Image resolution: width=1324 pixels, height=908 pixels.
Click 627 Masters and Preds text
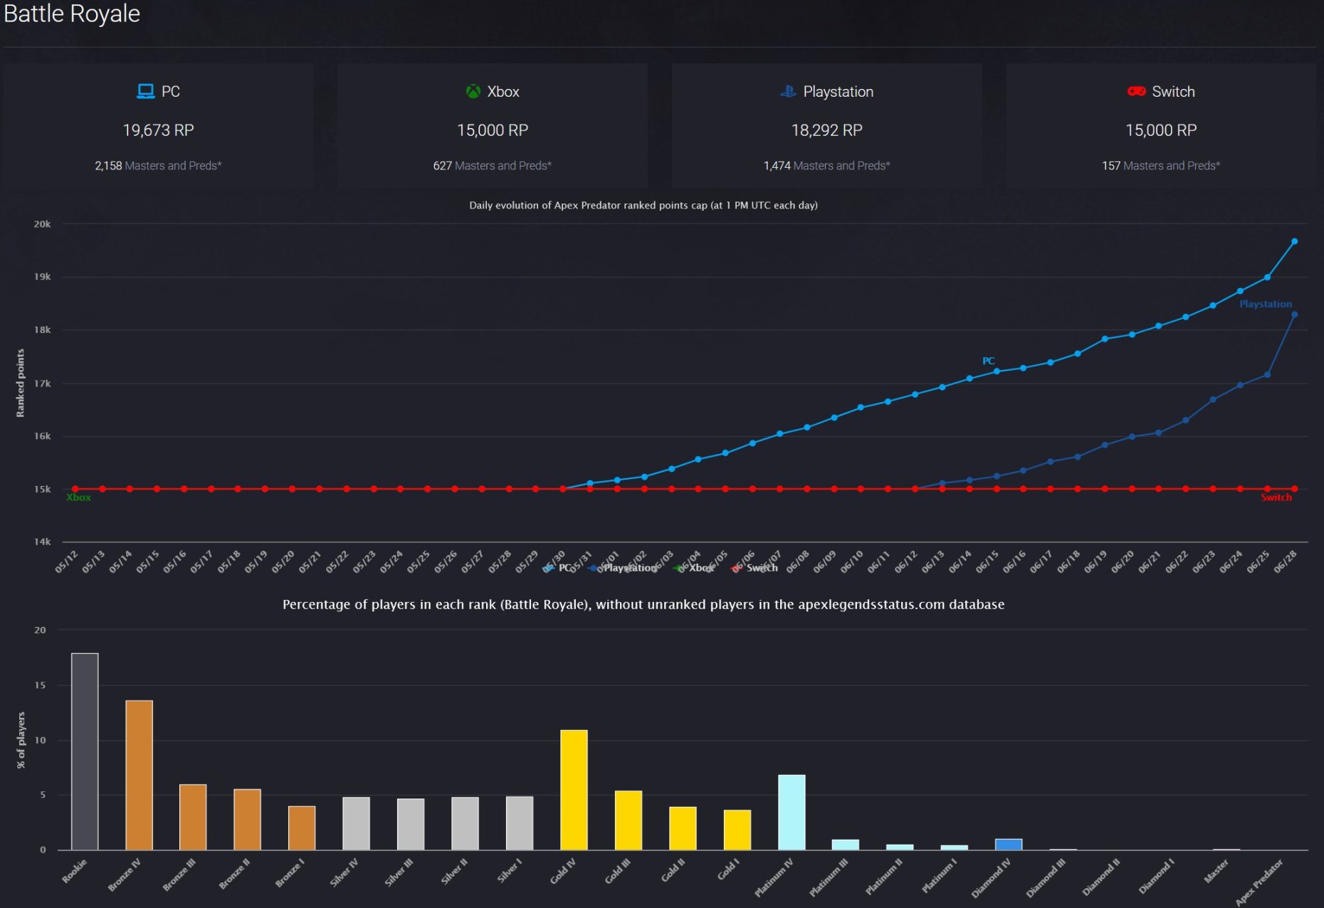pos(492,166)
